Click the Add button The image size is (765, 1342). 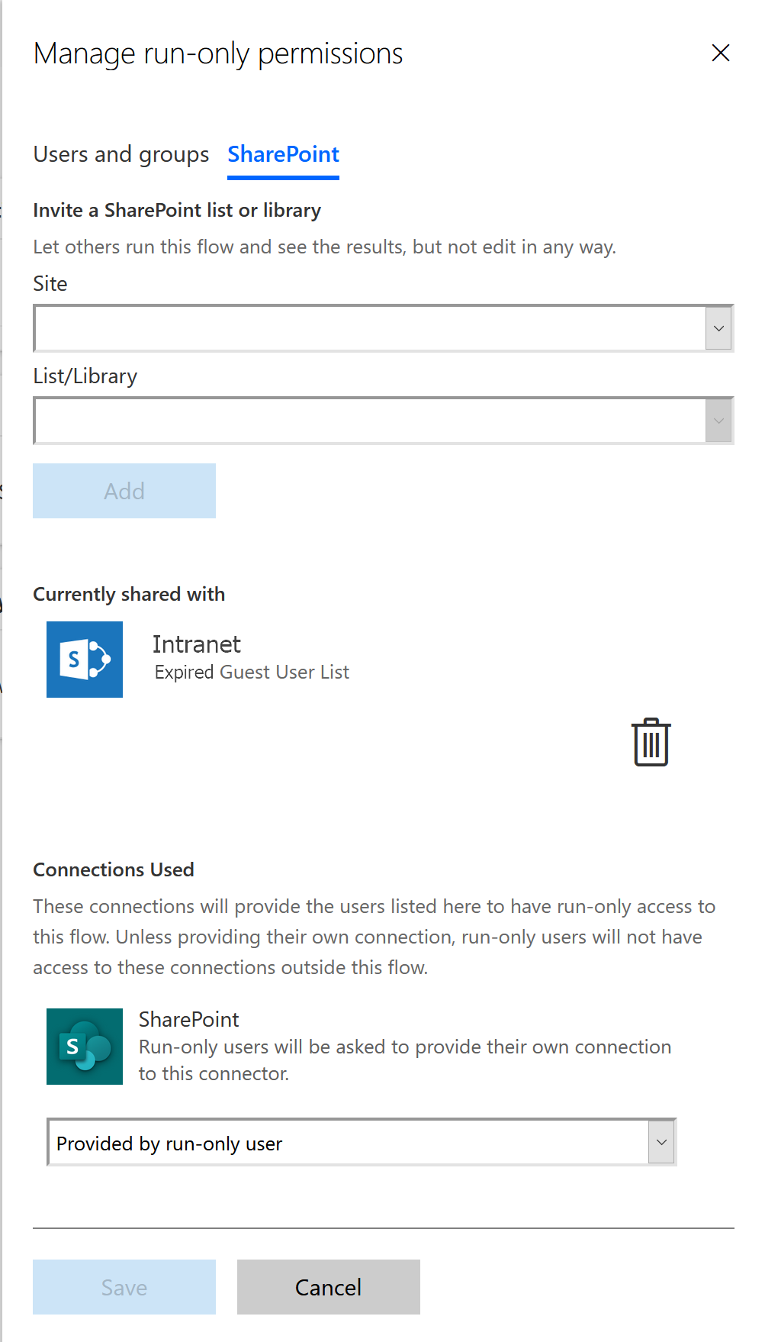(x=124, y=491)
